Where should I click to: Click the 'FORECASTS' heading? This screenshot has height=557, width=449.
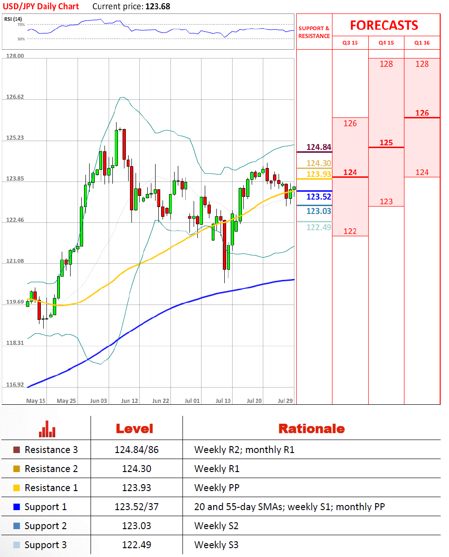[384, 25]
